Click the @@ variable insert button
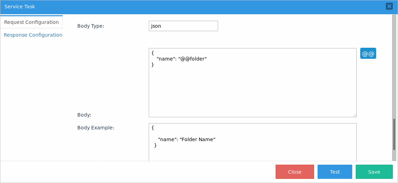The width and height of the screenshot is (398, 183). coord(368,54)
